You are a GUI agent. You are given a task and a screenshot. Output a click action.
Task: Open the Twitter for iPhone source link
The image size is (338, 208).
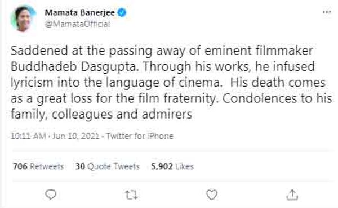click(x=140, y=136)
